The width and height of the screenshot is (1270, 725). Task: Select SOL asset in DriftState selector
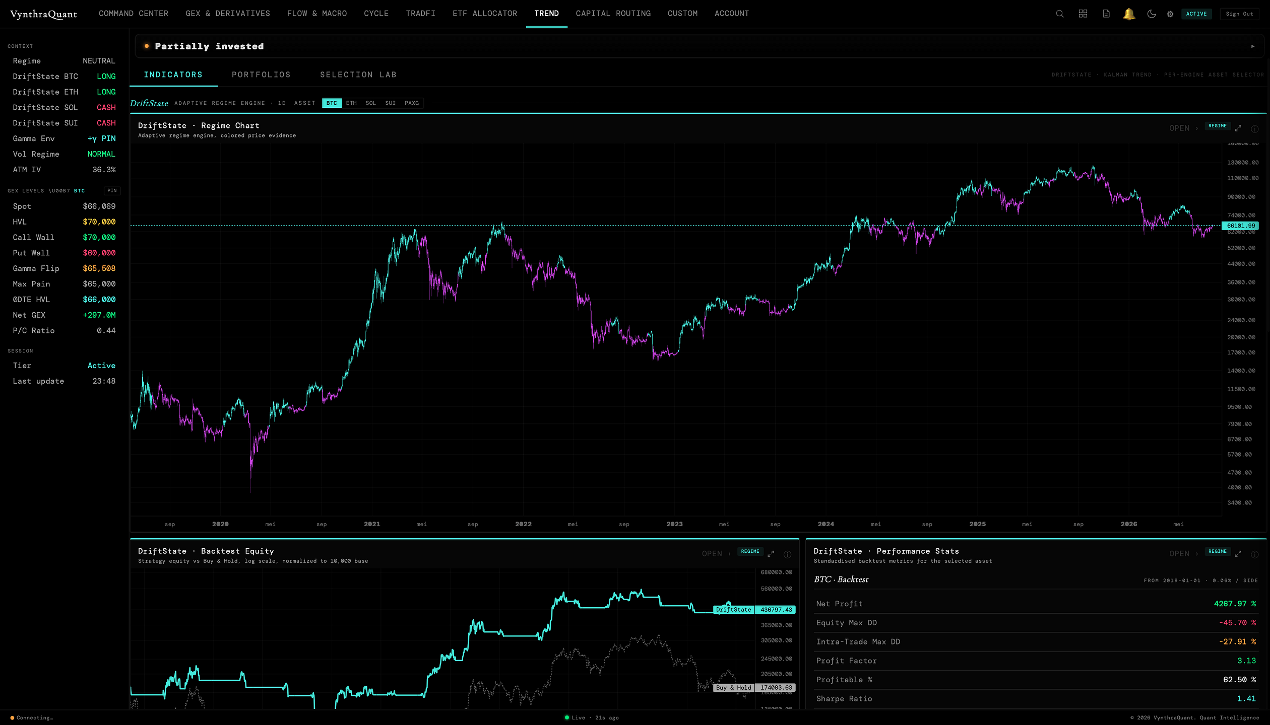(x=371, y=103)
